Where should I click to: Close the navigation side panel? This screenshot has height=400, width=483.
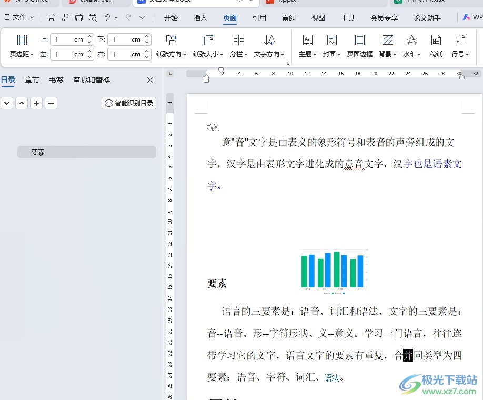coord(150,80)
